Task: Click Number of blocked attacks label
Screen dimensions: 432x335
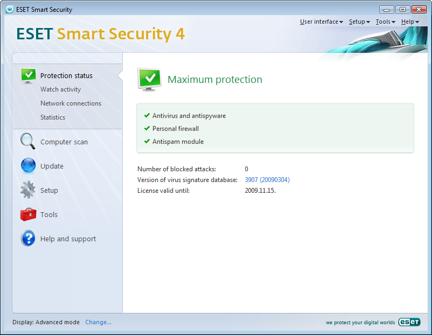Action: point(177,169)
